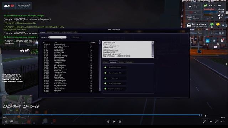Click the scroll-up arrow of player list
The image size is (228, 128).
click(100, 42)
